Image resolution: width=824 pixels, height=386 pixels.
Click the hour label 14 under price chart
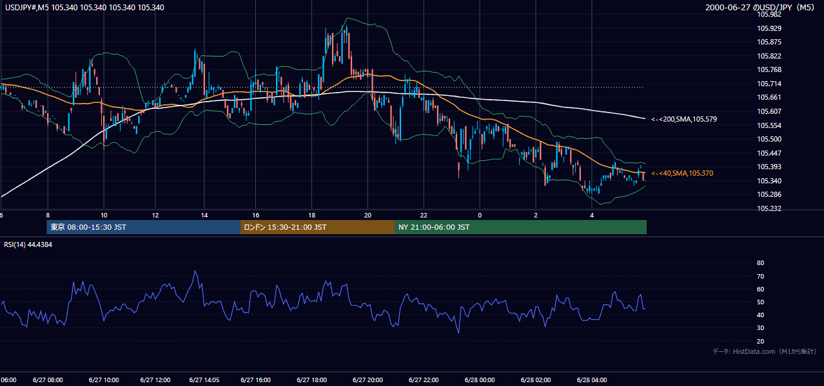click(x=204, y=215)
